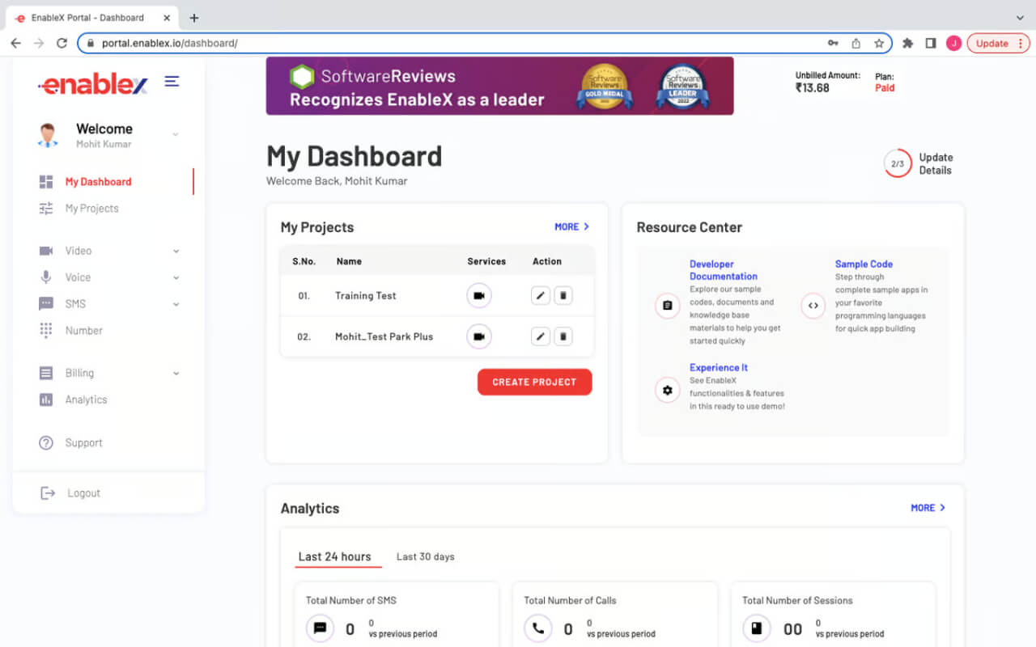Click MORE link in Analytics section

[928, 508]
